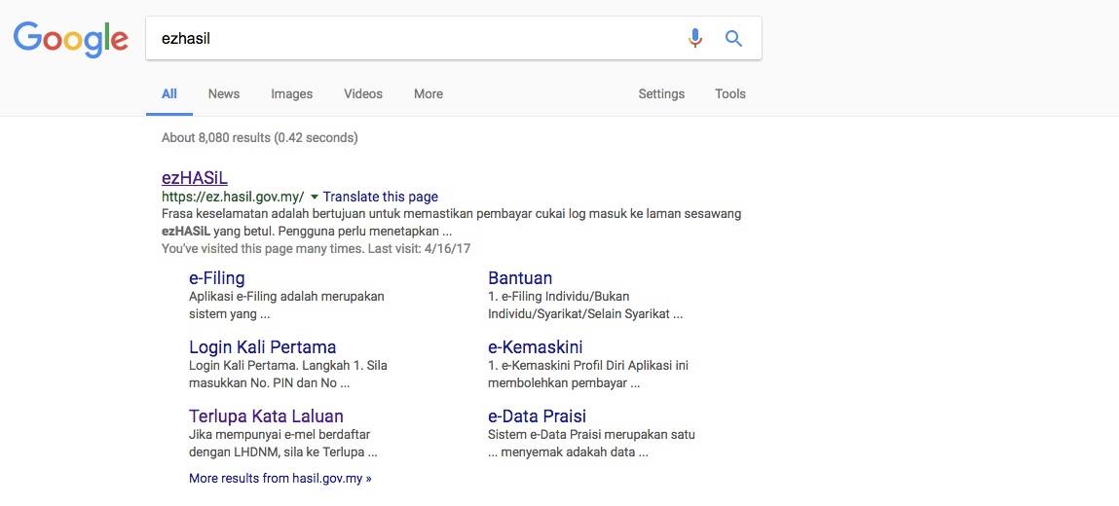Activate voice search microphone icon

click(x=695, y=38)
